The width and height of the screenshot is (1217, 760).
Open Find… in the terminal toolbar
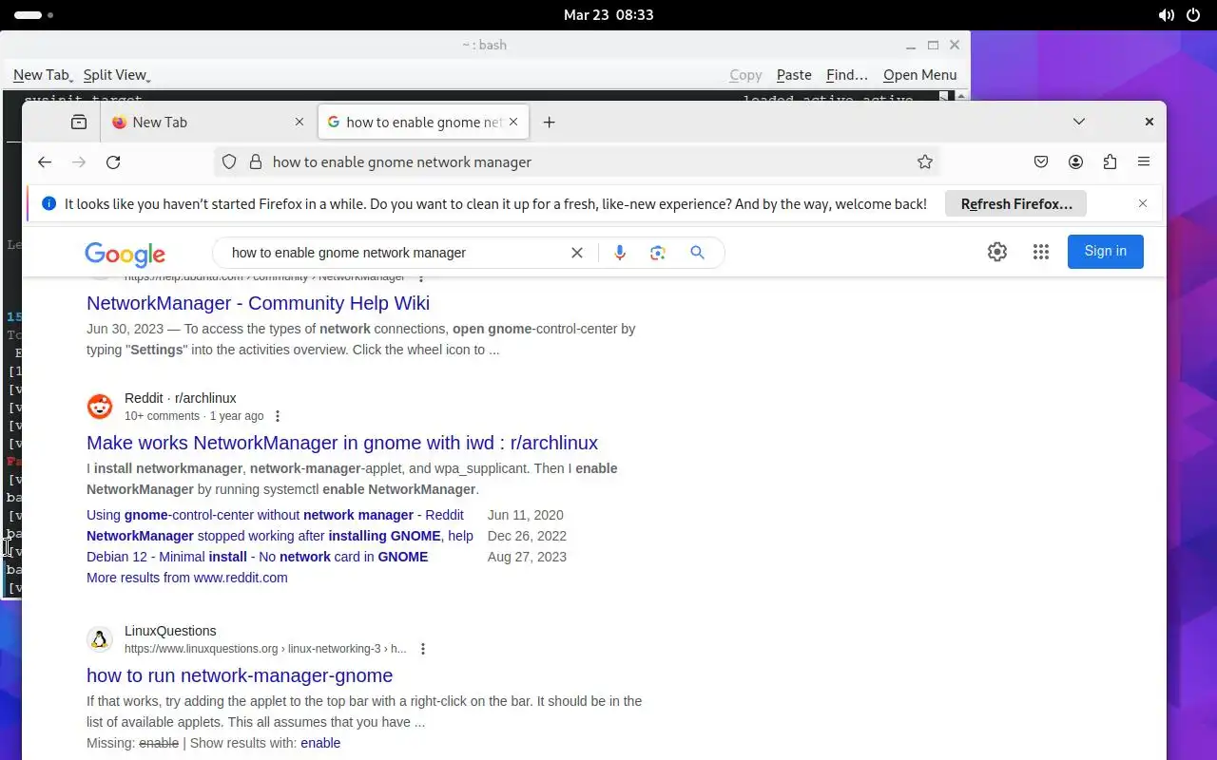point(847,75)
